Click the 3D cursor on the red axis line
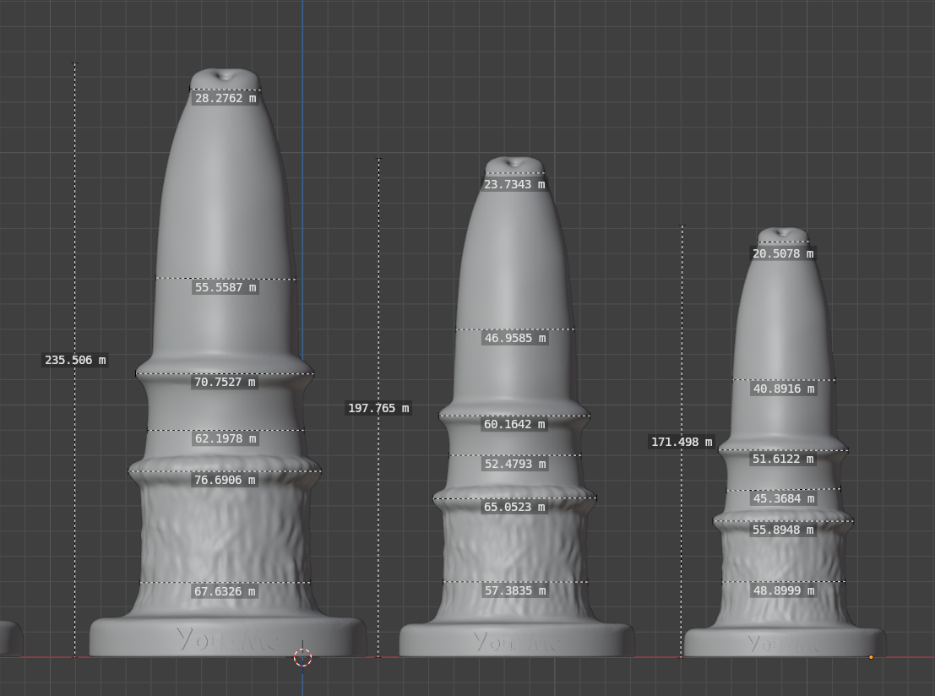 tap(302, 657)
